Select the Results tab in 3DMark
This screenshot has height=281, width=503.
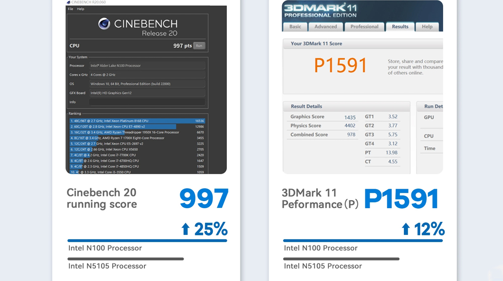tap(400, 27)
